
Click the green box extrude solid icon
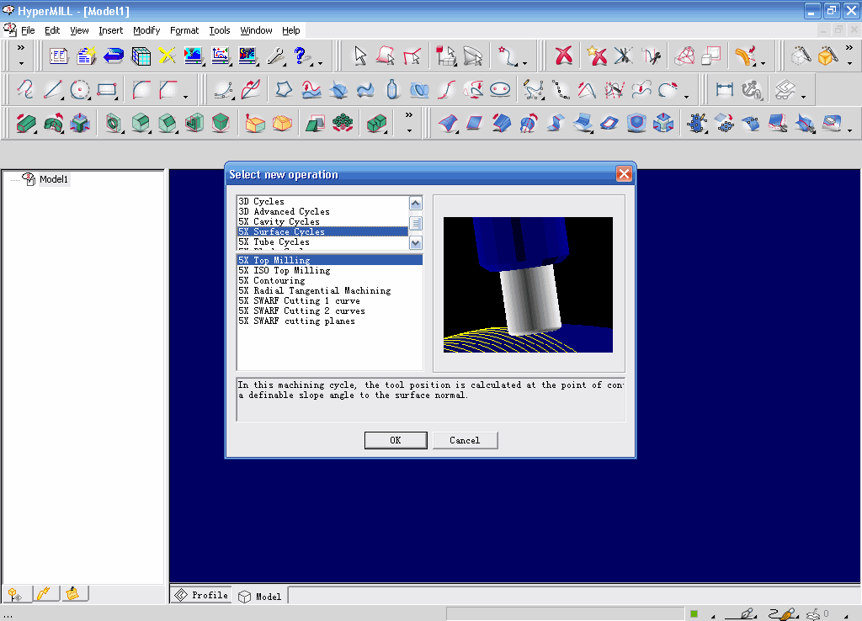(25, 123)
